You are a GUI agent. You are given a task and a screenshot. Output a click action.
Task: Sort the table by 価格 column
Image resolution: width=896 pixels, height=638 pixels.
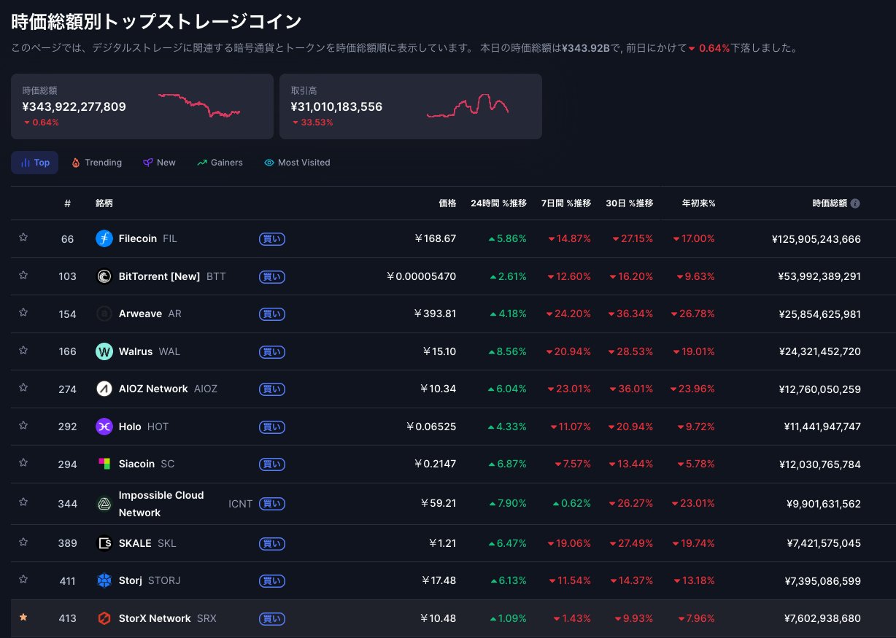click(447, 203)
